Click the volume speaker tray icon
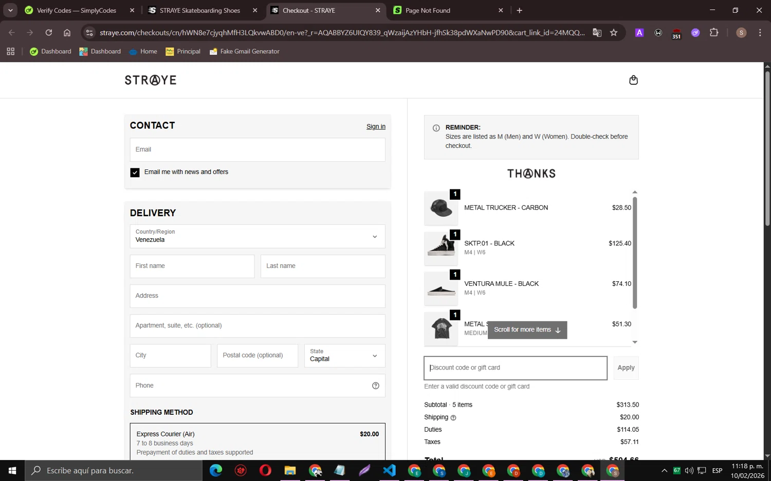 click(689, 470)
